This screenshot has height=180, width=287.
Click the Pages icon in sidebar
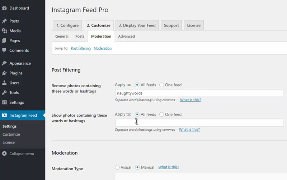pos(4,40)
